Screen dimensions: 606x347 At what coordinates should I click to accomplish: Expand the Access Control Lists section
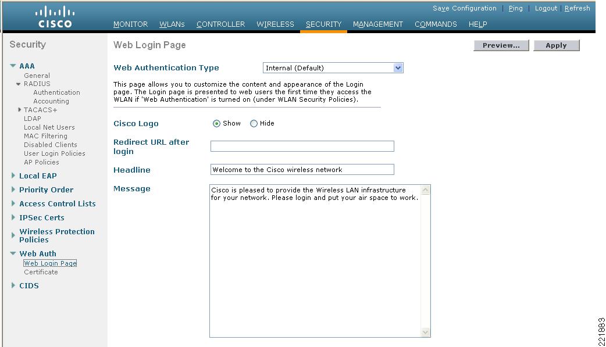(x=13, y=203)
